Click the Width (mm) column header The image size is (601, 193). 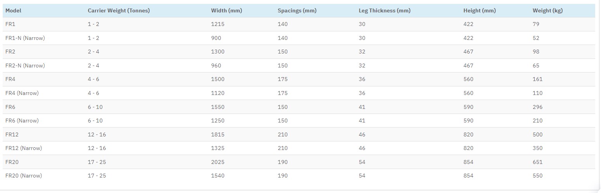point(226,10)
